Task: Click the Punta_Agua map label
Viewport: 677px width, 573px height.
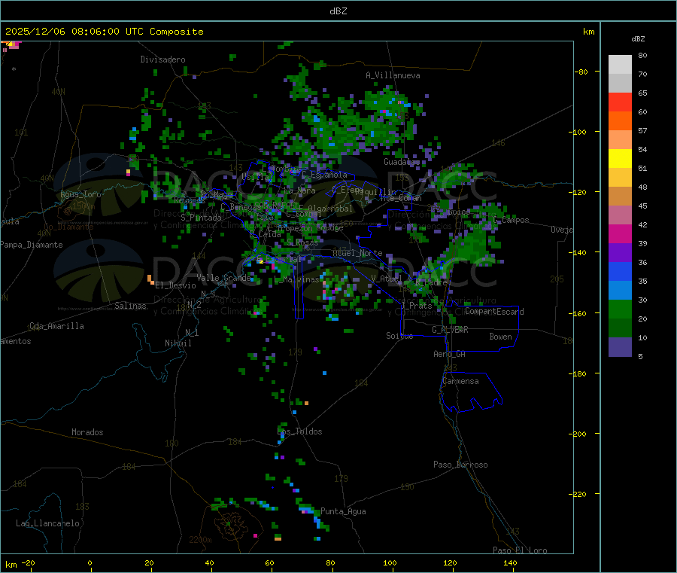Action: pyautogui.click(x=343, y=511)
